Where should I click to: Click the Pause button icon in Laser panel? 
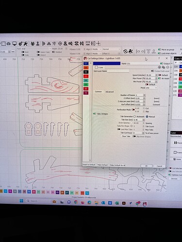point(175,143)
